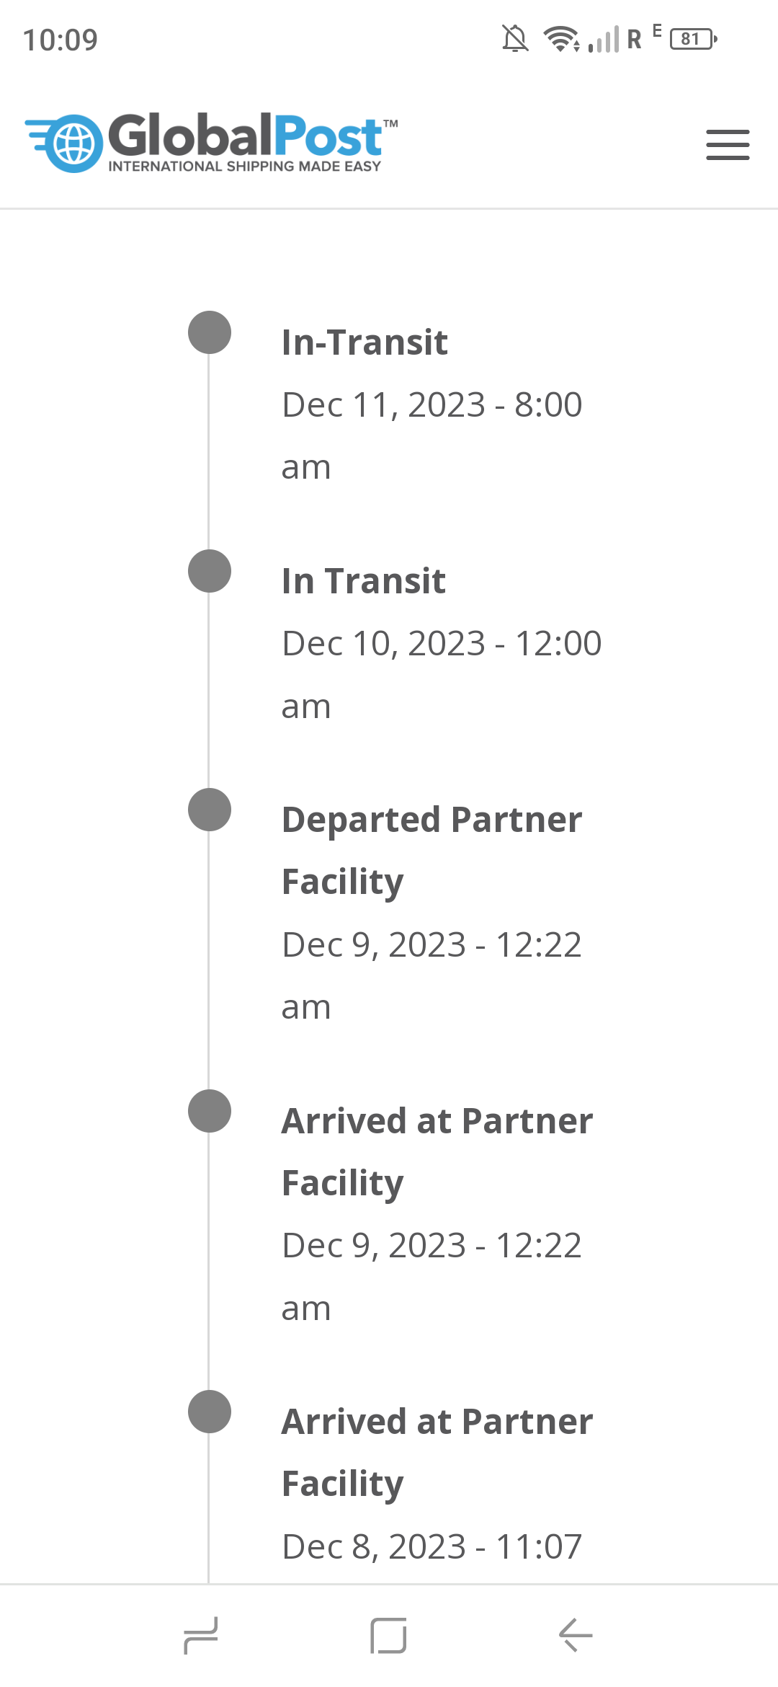The image size is (778, 1687).
Task: Select the Dec 9 Arrived at Partner Facility dot
Action: 210,1111
